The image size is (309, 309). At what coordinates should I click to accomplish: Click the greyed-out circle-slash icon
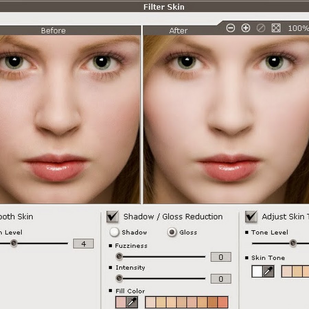(261, 28)
